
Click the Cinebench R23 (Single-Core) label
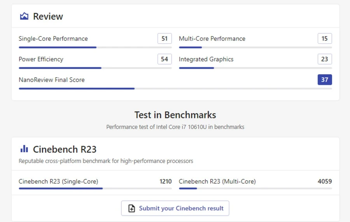click(x=58, y=182)
